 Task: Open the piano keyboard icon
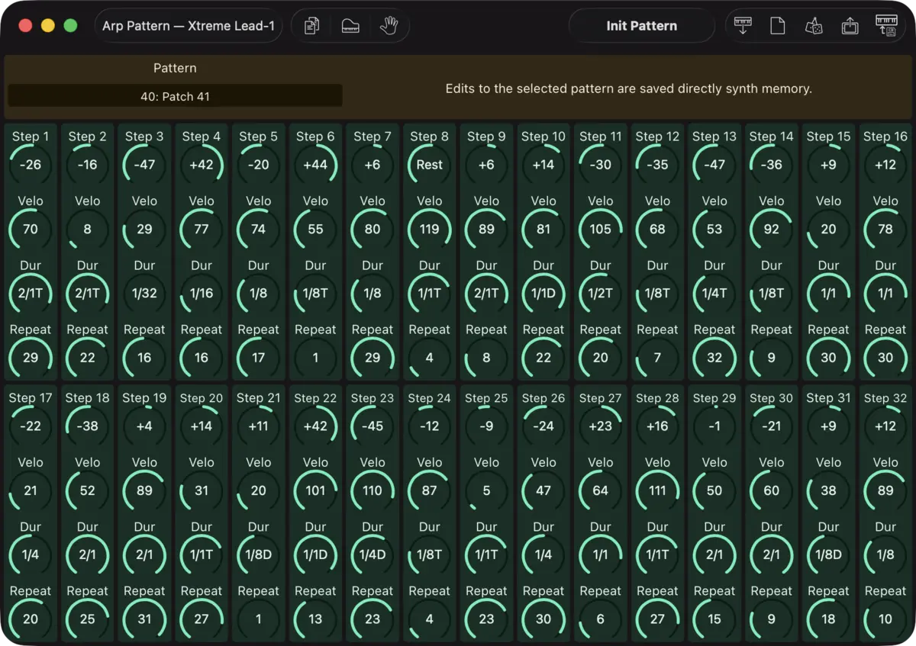click(x=350, y=26)
